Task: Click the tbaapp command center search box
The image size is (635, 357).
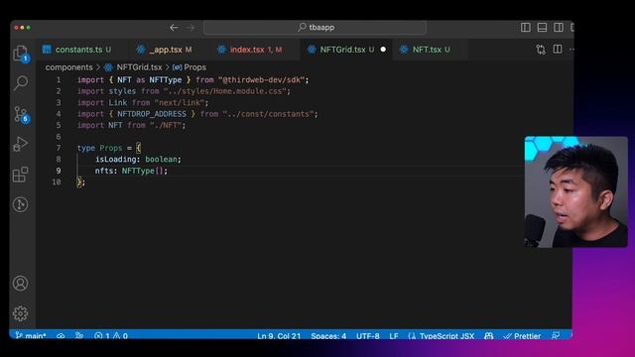Action: coord(315,28)
